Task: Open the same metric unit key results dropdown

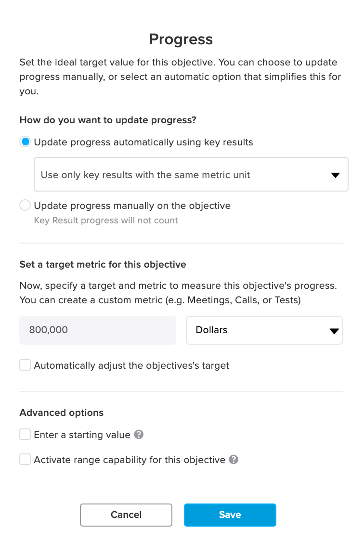Action: [x=191, y=175]
